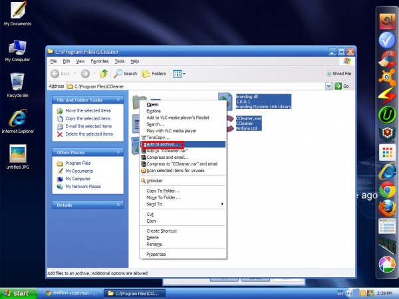Open My Computer desktop icon
The width and height of the screenshot is (399, 299).
point(17,51)
